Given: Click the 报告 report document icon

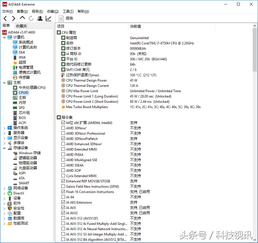Looking at the screenshot, I should pyautogui.click(x=61, y=18).
